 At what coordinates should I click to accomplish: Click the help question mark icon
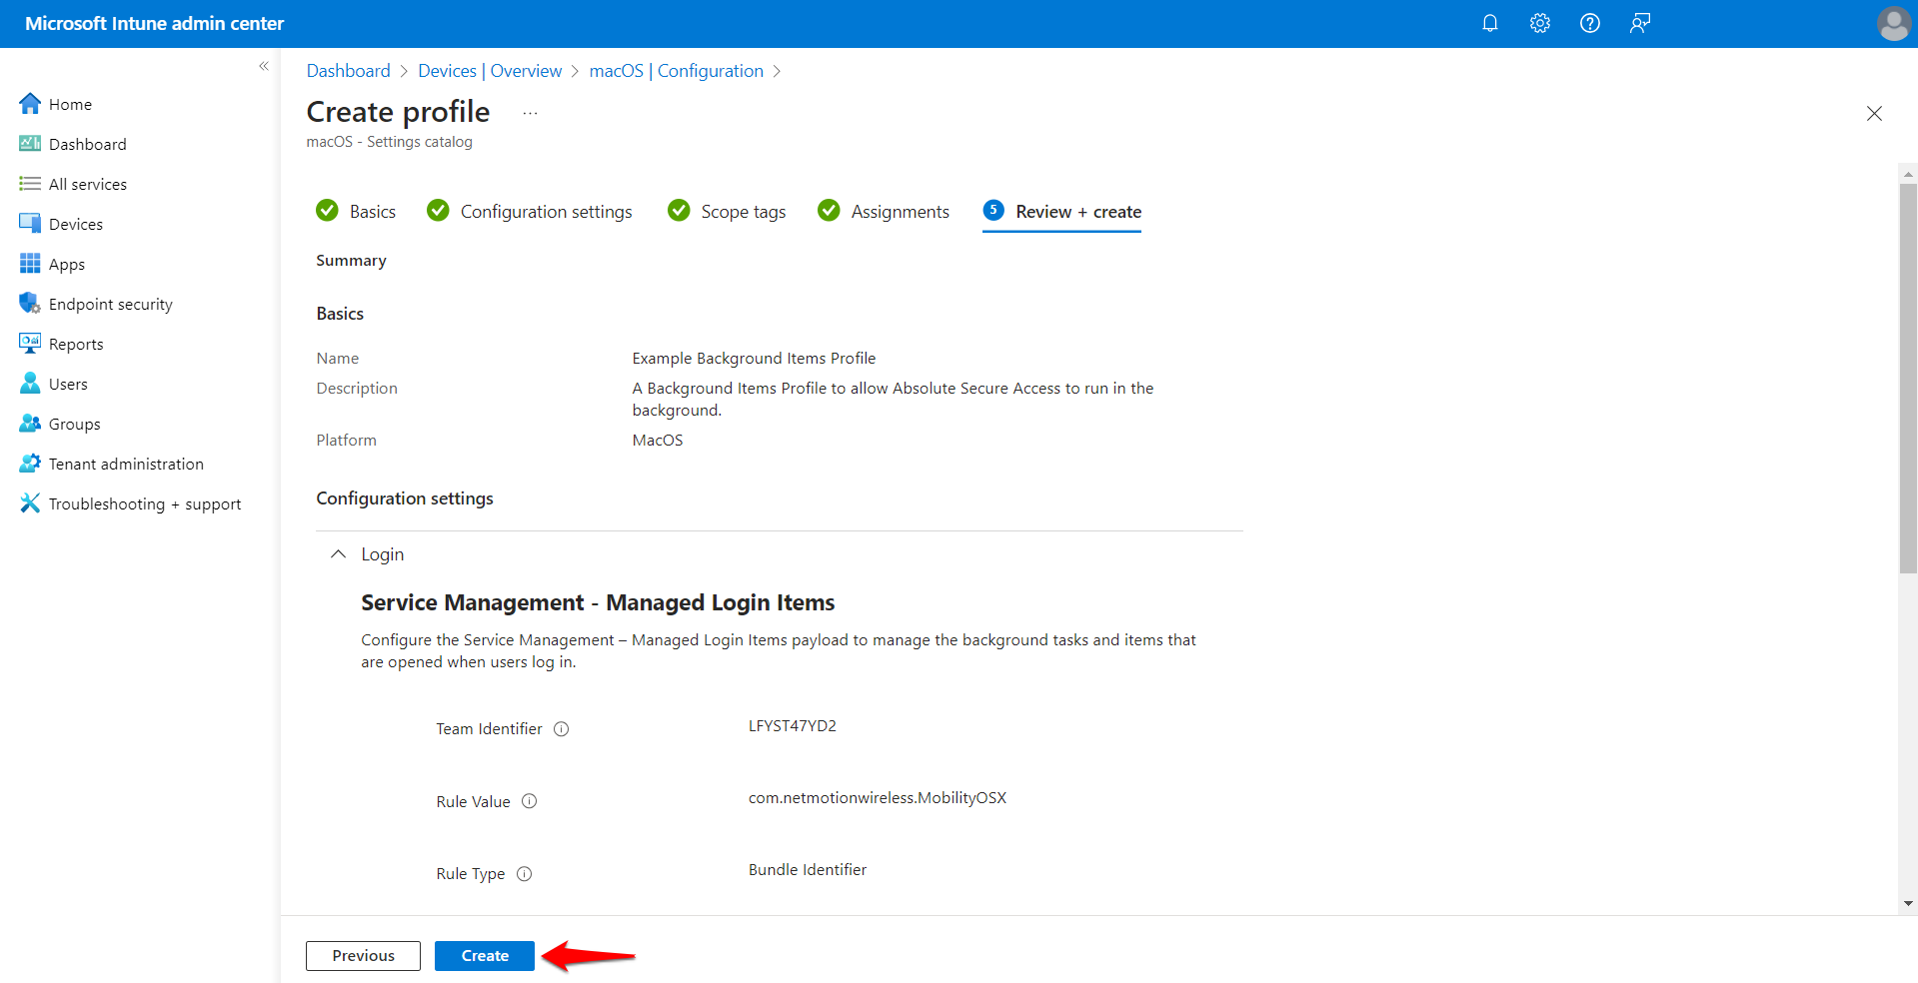coord(1589,23)
